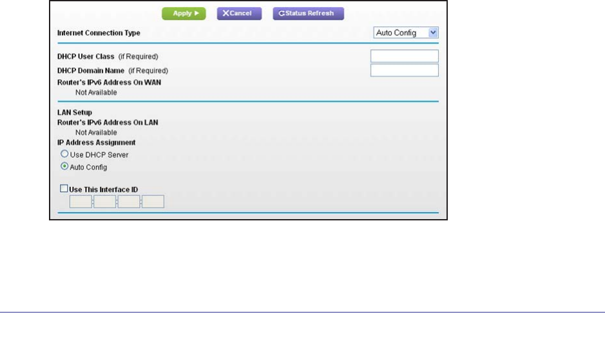Click the DHCP User Class input field
This screenshot has width=605, height=357.
405,56
